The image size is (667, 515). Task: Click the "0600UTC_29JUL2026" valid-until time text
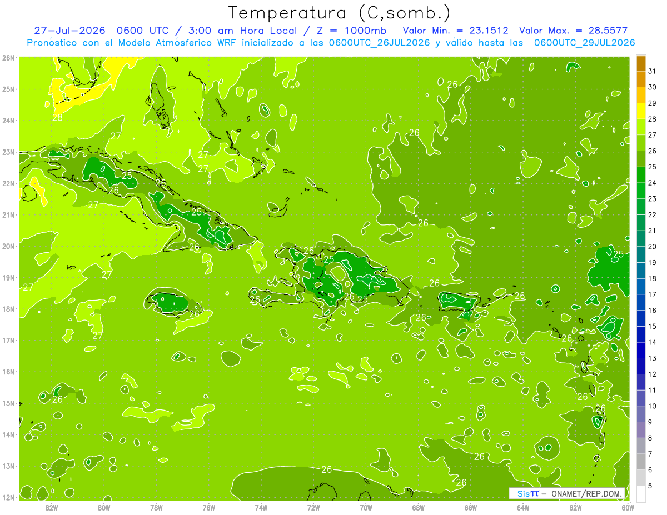584,43
